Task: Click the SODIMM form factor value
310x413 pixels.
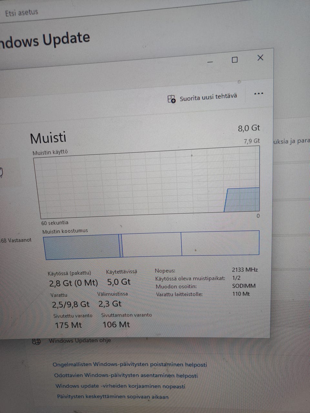Action: 244,286
